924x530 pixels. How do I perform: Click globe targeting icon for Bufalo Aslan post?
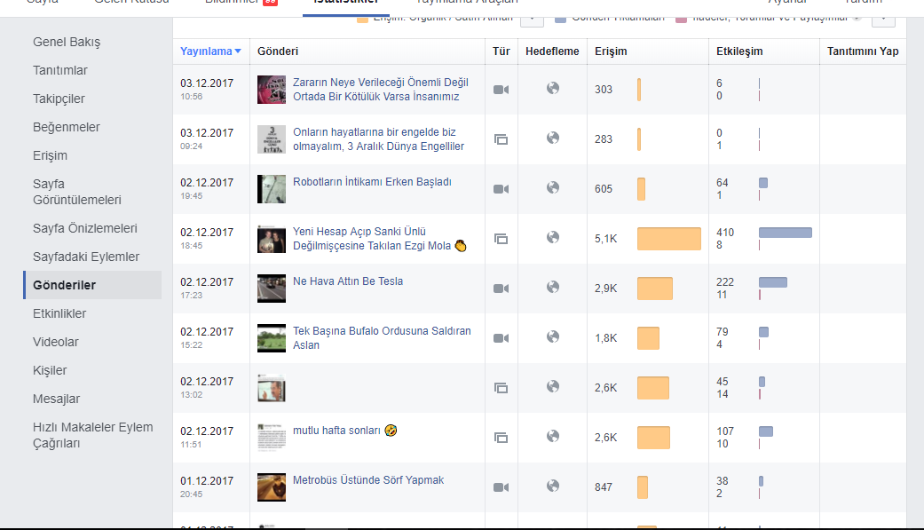(x=553, y=336)
